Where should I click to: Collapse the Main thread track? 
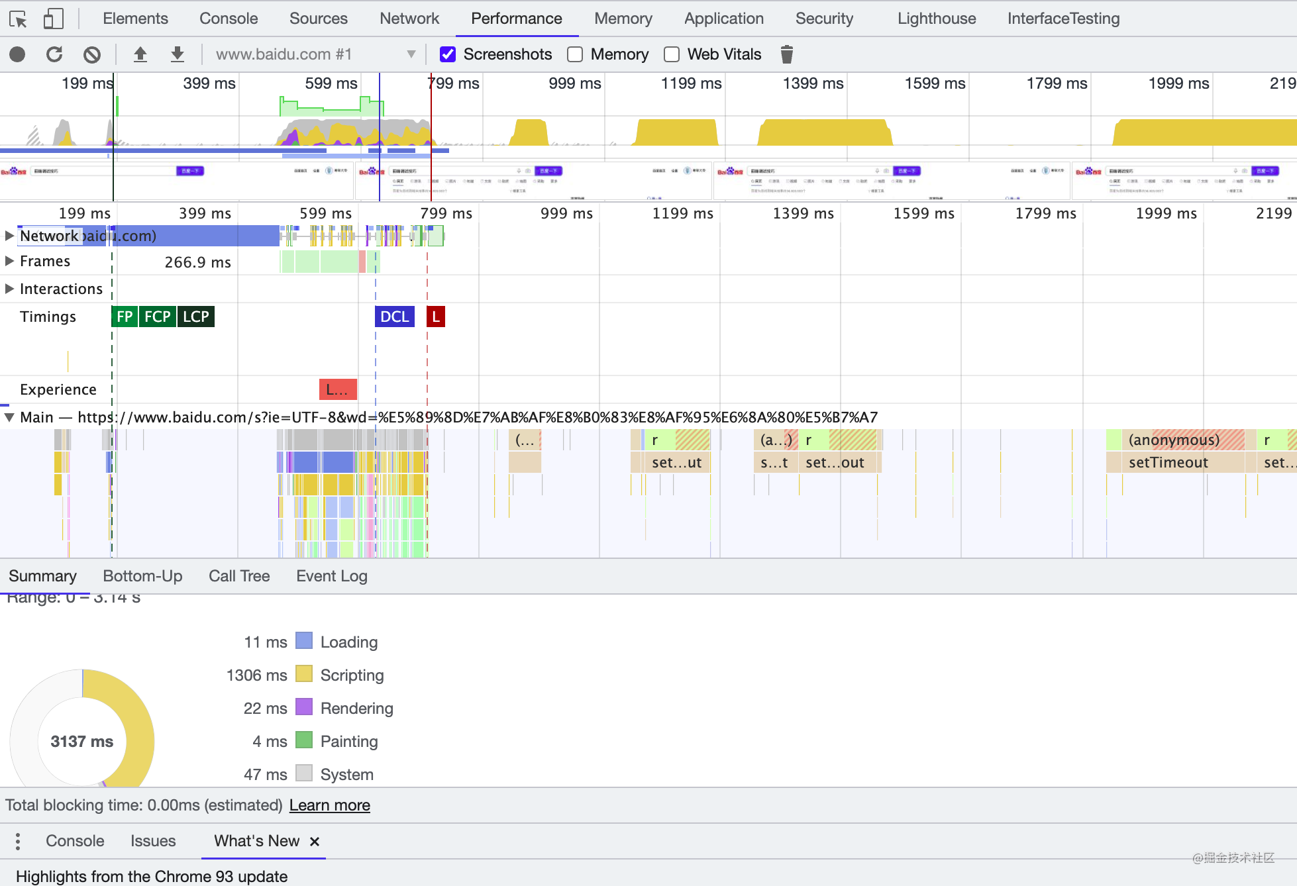tap(9, 417)
